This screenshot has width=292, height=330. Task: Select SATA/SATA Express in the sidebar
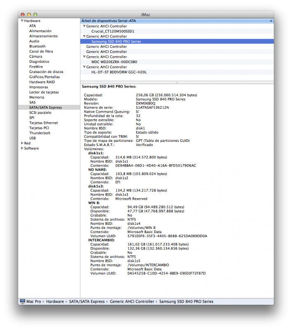coord(49,107)
